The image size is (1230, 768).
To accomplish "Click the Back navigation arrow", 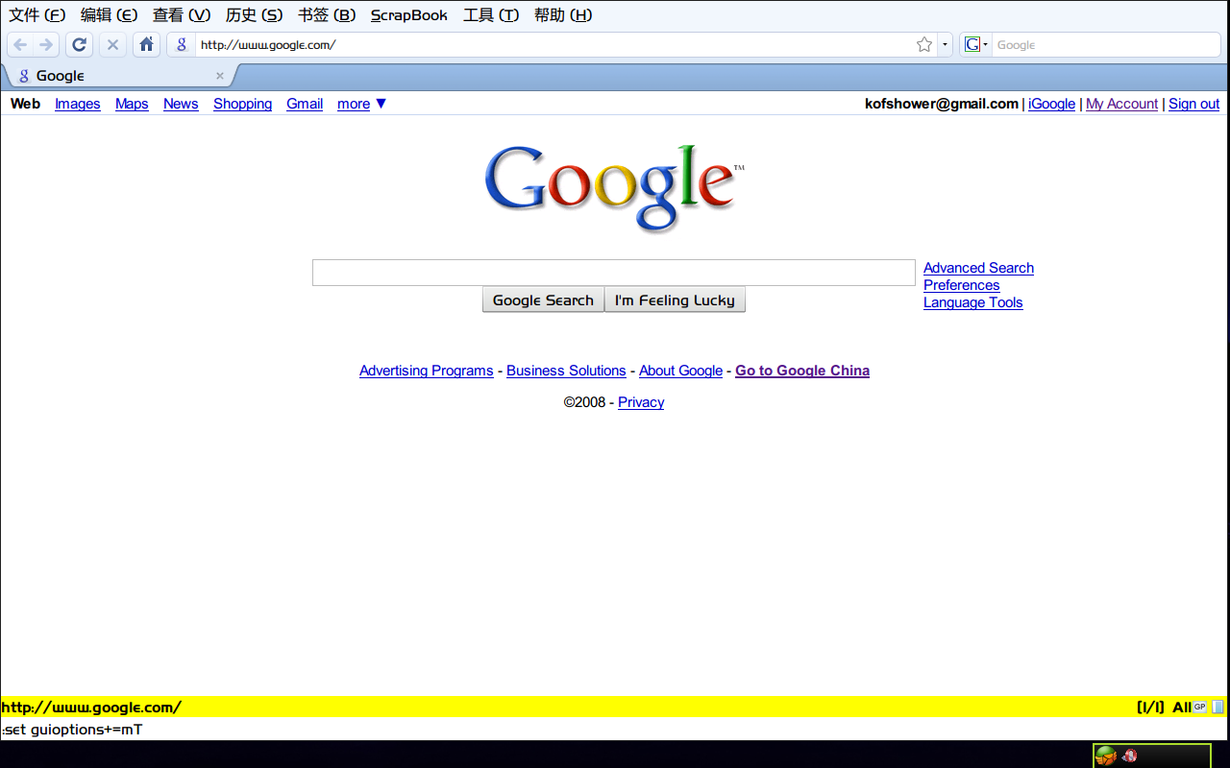I will click(20, 45).
